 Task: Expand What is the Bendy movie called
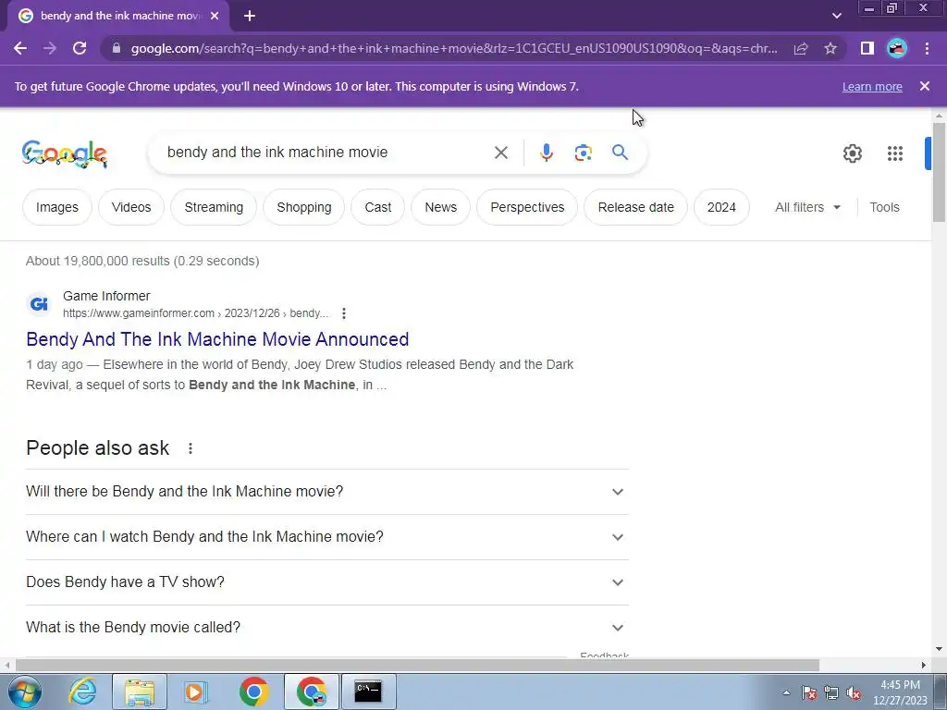tap(326, 628)
